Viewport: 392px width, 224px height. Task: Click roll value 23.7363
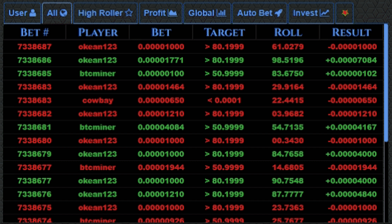coord(287,208)
